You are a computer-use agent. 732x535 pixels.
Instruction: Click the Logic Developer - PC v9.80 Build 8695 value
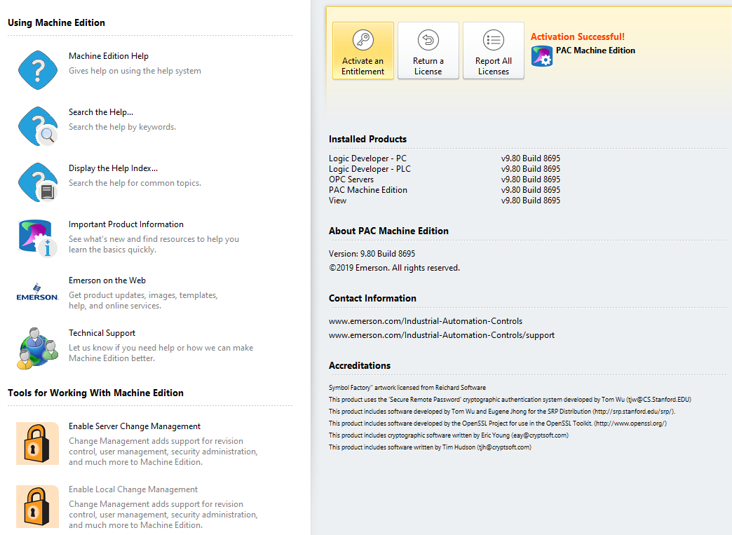(530, 158)
